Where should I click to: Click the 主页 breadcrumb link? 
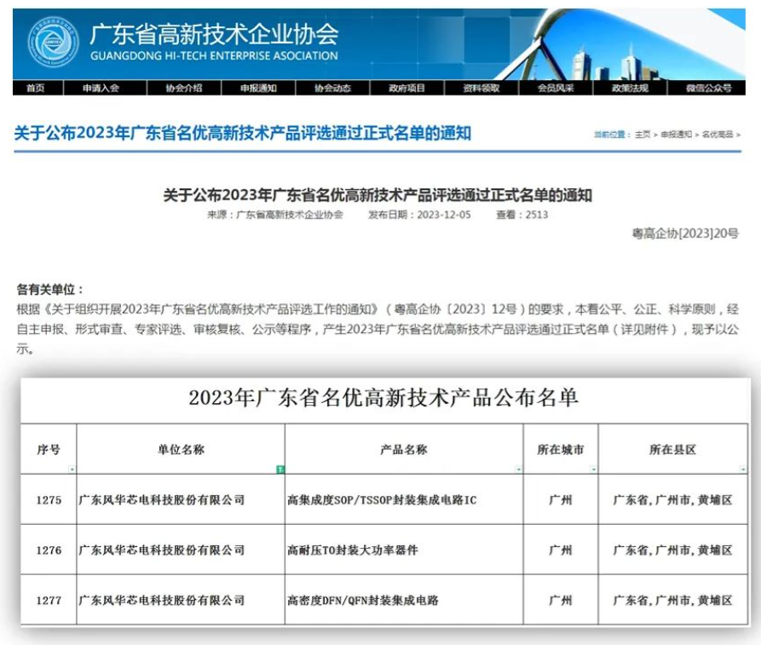tap(643, 135)
